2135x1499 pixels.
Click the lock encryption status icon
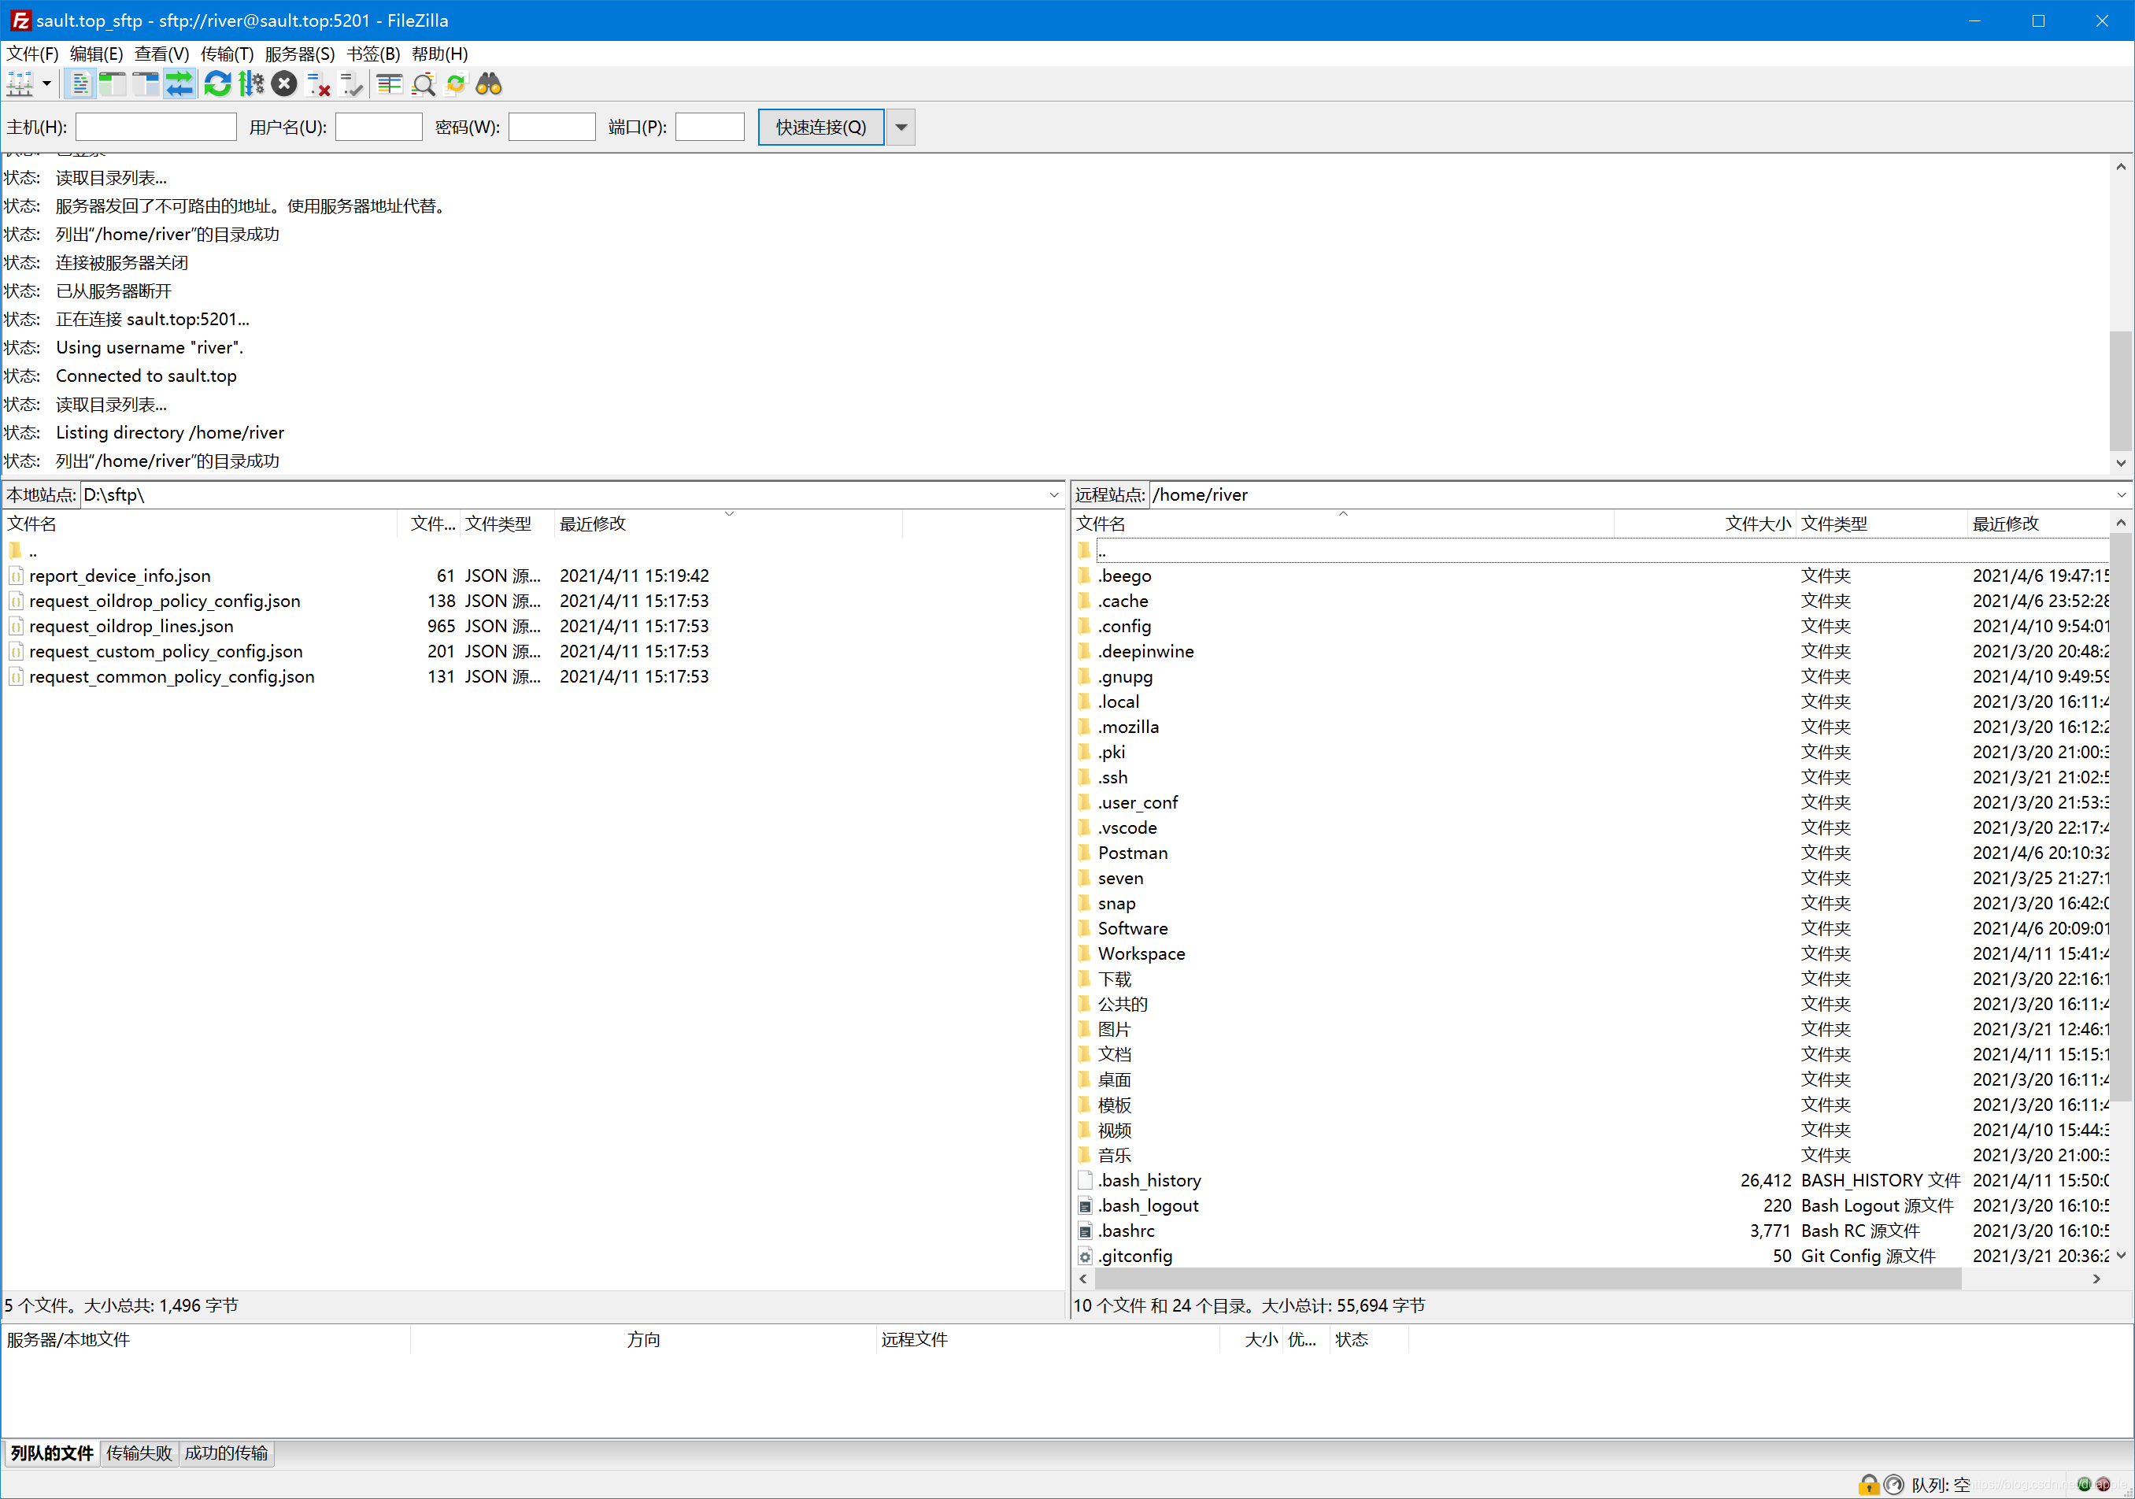1868,1485
